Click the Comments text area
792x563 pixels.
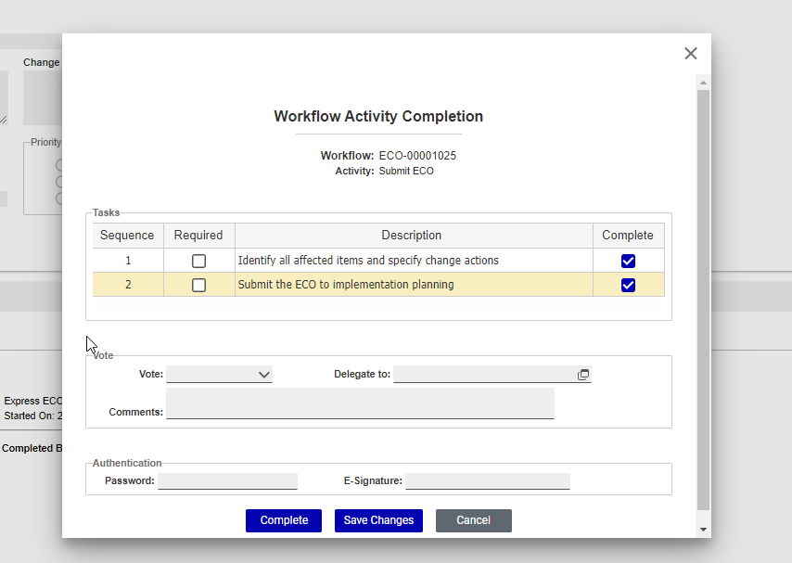(x=360, y=403)
